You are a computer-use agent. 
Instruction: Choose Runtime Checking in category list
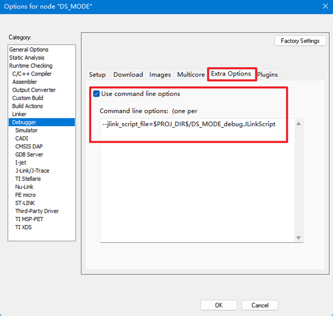pyautogui.click(x=31, y=66)
